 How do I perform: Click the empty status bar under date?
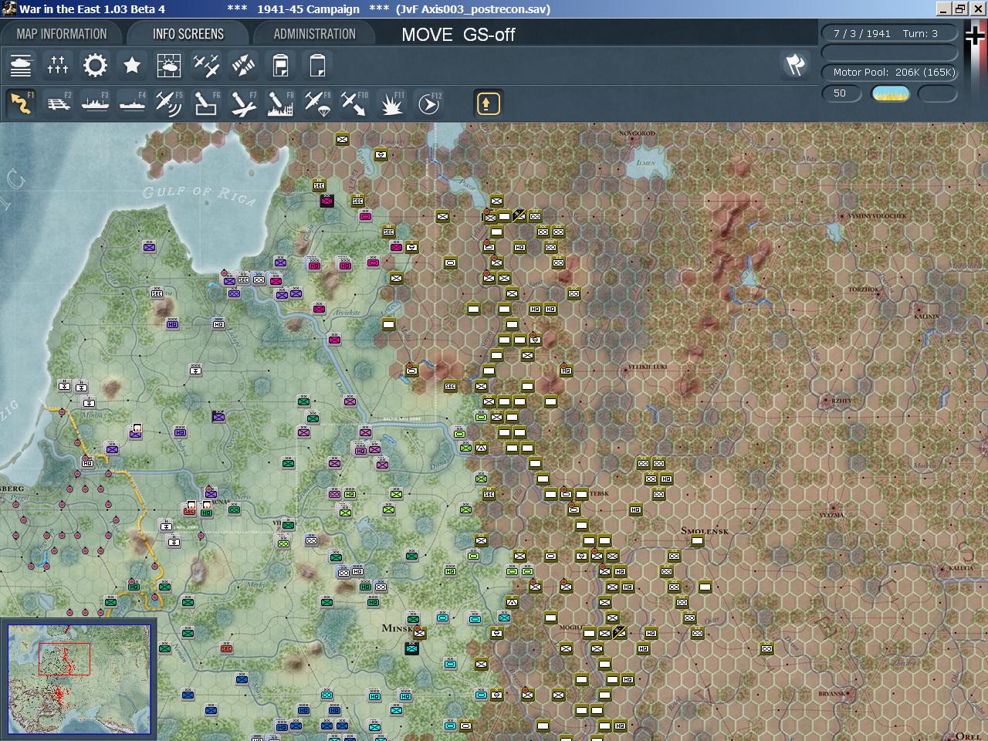889,52
